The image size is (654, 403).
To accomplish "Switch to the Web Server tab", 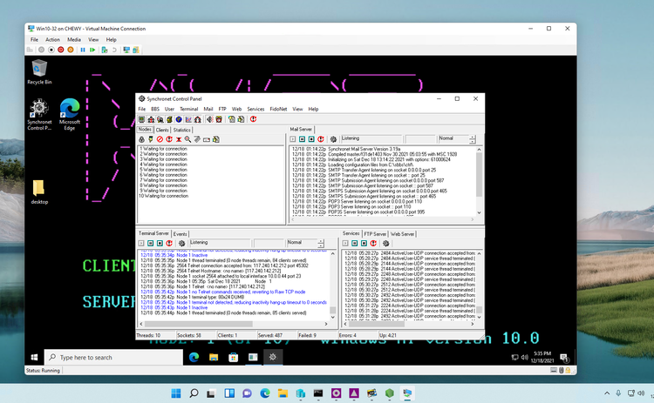I will pyautogui.click(x=402, y=234).
